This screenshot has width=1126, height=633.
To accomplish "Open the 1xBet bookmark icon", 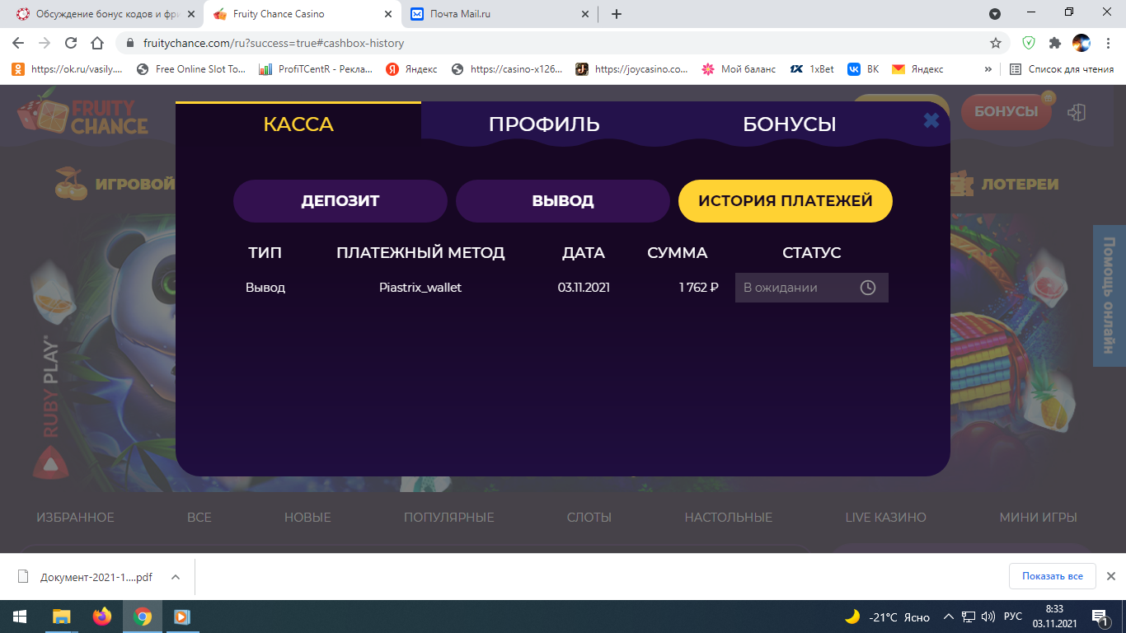I will click(798, 68).
